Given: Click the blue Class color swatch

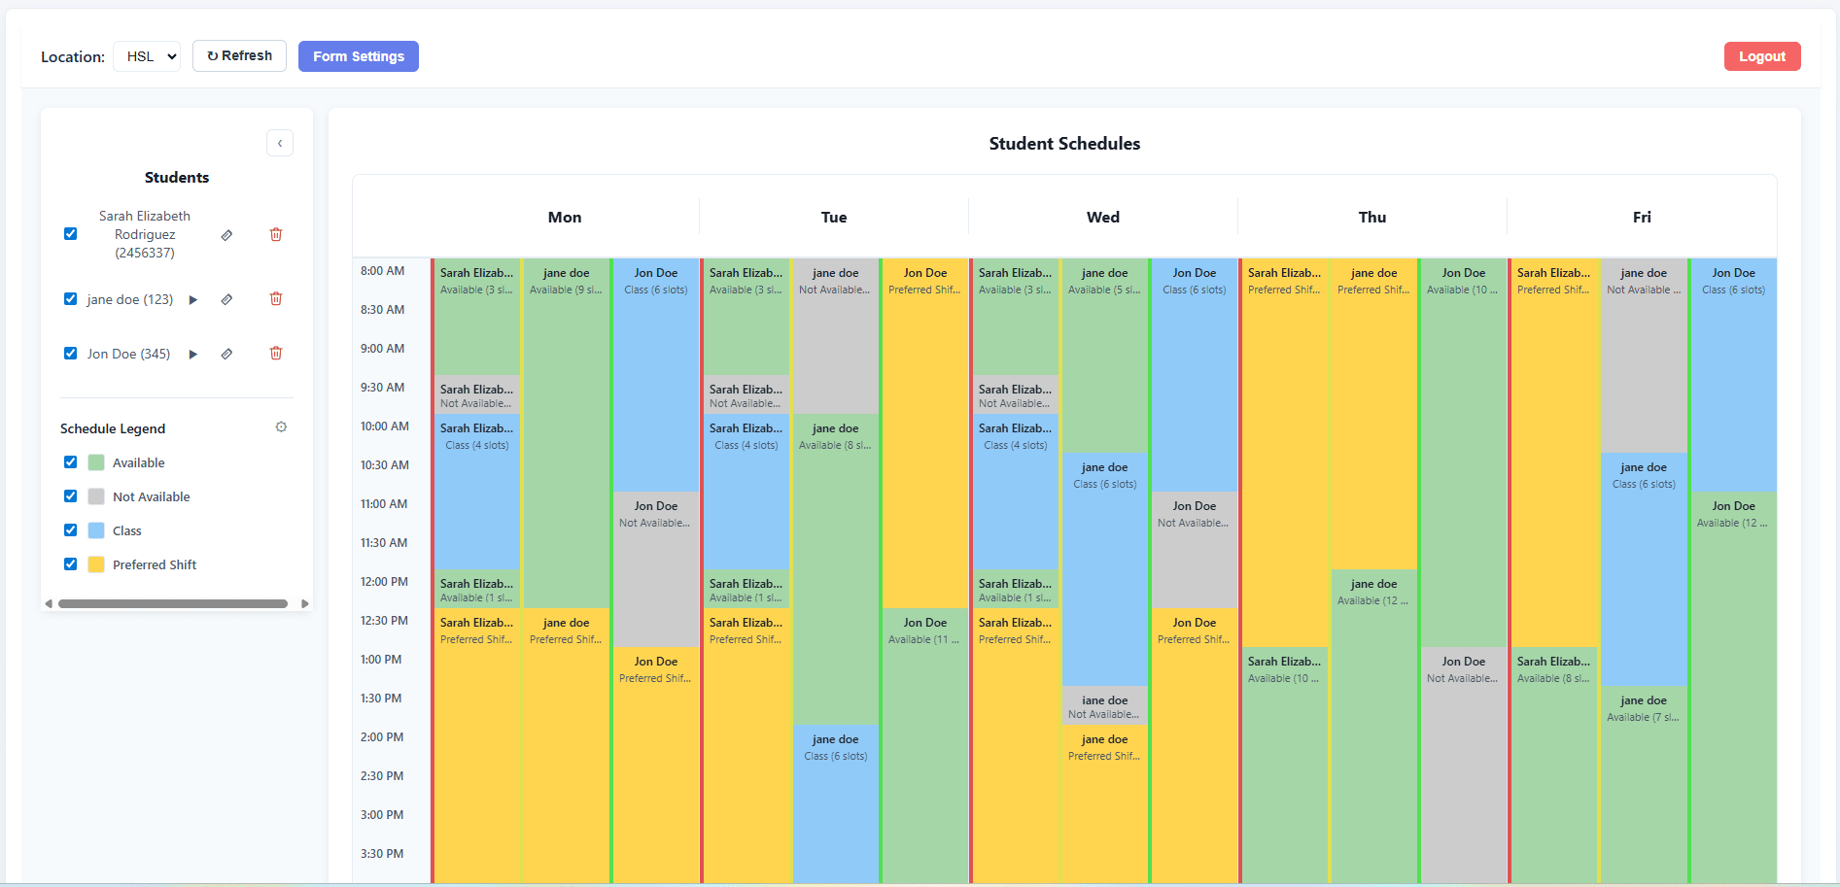Looking at the screenshot, I should pyautogui.click(x=96, y=530).
